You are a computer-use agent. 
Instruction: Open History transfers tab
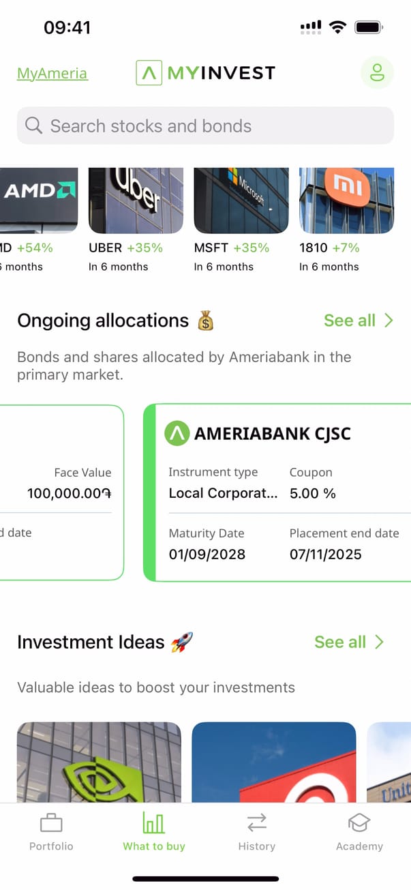(257, 831)
